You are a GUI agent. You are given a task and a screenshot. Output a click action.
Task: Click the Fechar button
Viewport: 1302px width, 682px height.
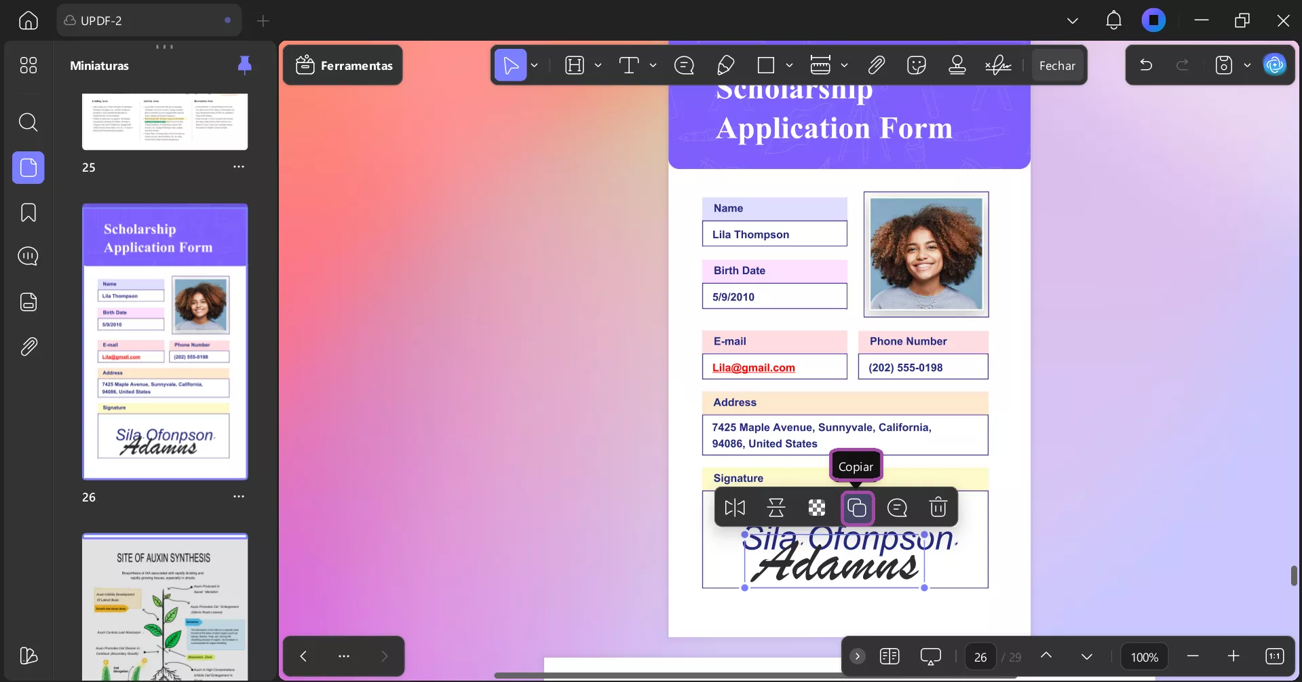point(1057,65)
